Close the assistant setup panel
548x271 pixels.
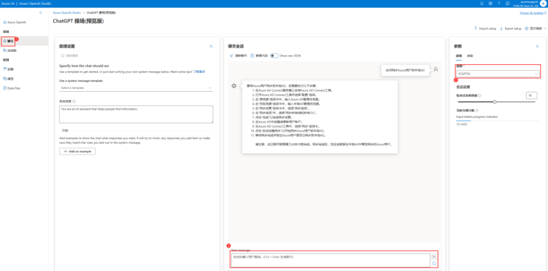[211, 46]
